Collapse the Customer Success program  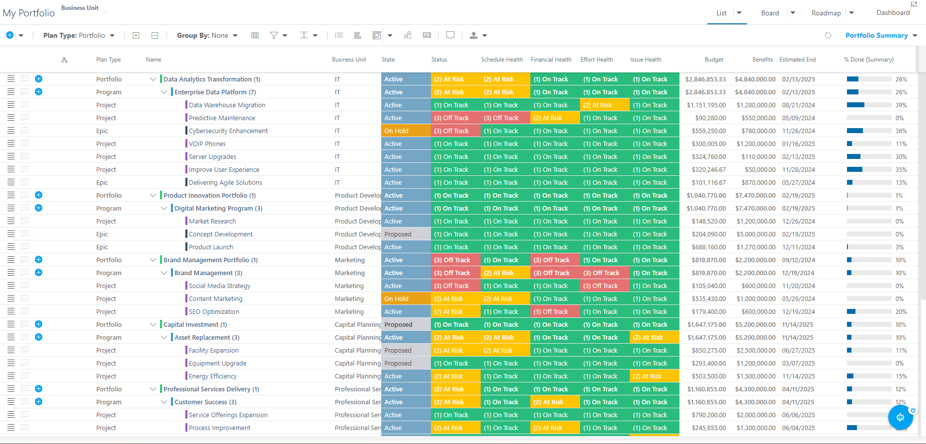pyautogui.click(x=164, y=402)
